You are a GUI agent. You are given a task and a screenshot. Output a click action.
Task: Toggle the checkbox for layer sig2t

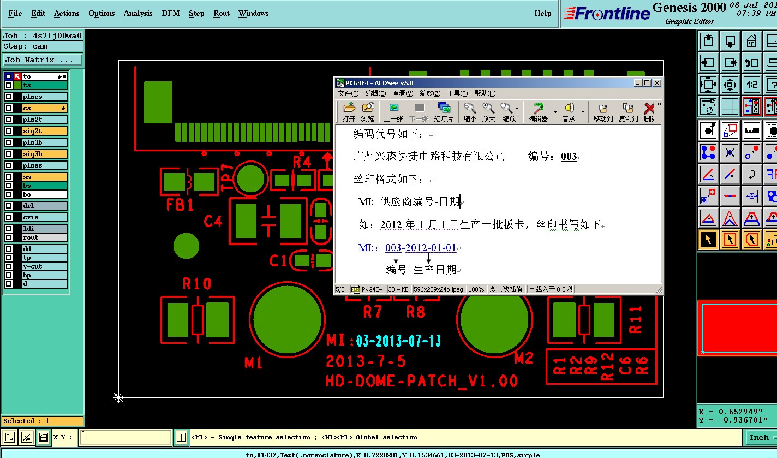tap(9, 131)
